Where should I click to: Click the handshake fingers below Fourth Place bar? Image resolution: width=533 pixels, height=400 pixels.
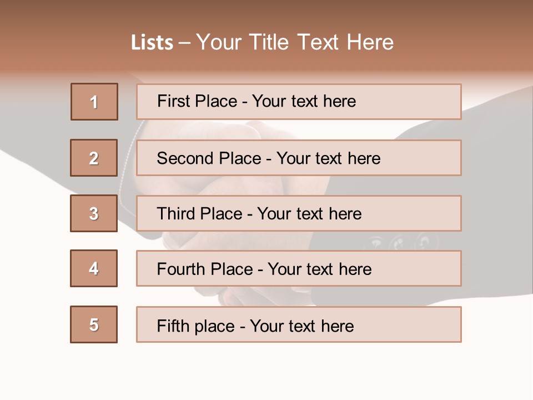244,296
